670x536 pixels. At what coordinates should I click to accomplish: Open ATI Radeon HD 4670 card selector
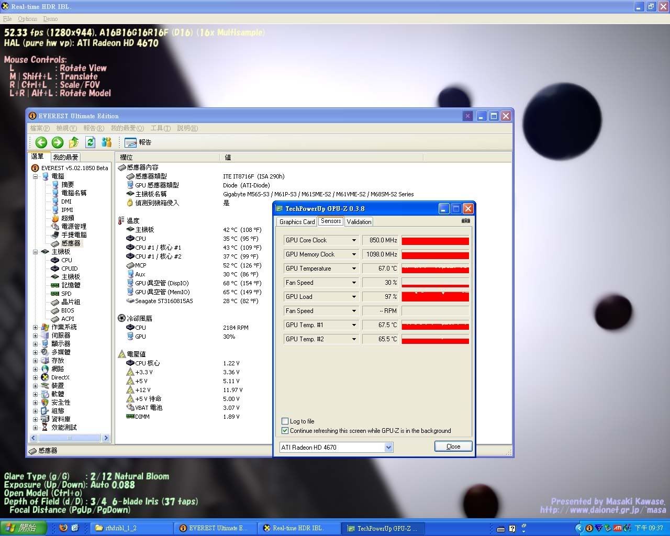pyautogui.click(x=336, y=448)
